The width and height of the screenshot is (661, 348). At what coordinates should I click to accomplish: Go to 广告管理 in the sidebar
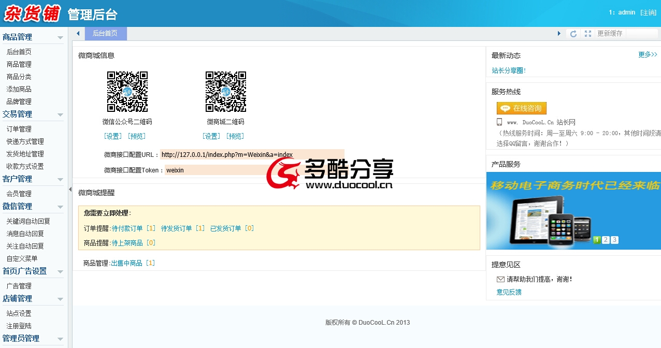pos(19,286)
